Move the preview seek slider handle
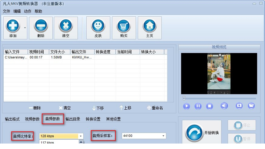The width and height of the screenshot is (265, 149). [184, 98]
